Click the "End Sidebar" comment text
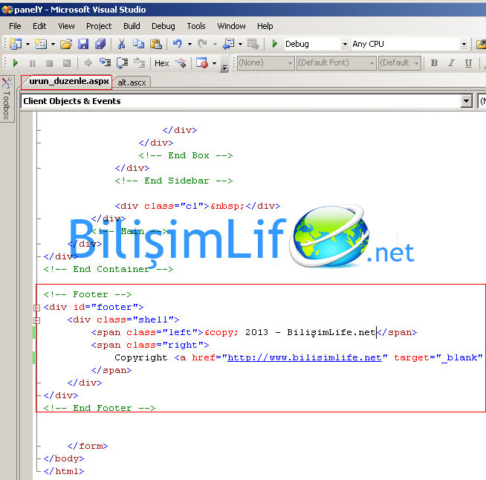Viewport: 486px width, 480px height. point(176,181)
